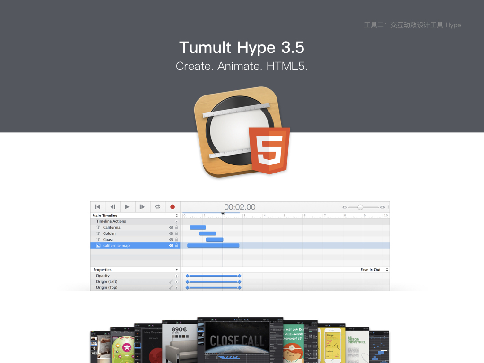
Task: Select the Origin (Top) start keyframe
Action: click(x=187, y=288)
